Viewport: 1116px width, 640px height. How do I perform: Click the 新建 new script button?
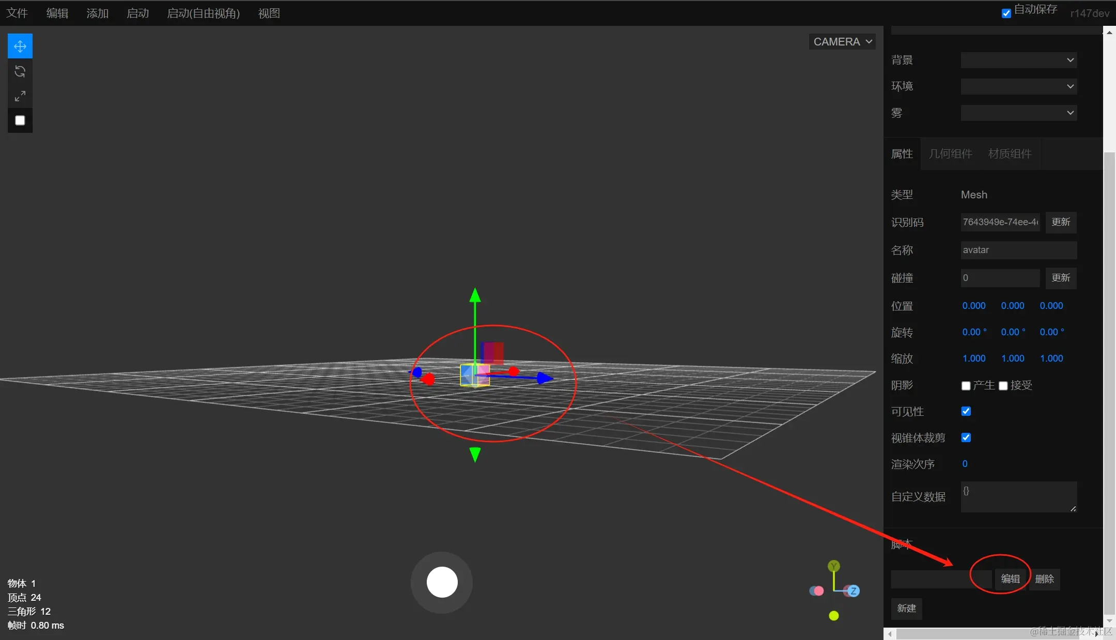click(x=906, y=608)
